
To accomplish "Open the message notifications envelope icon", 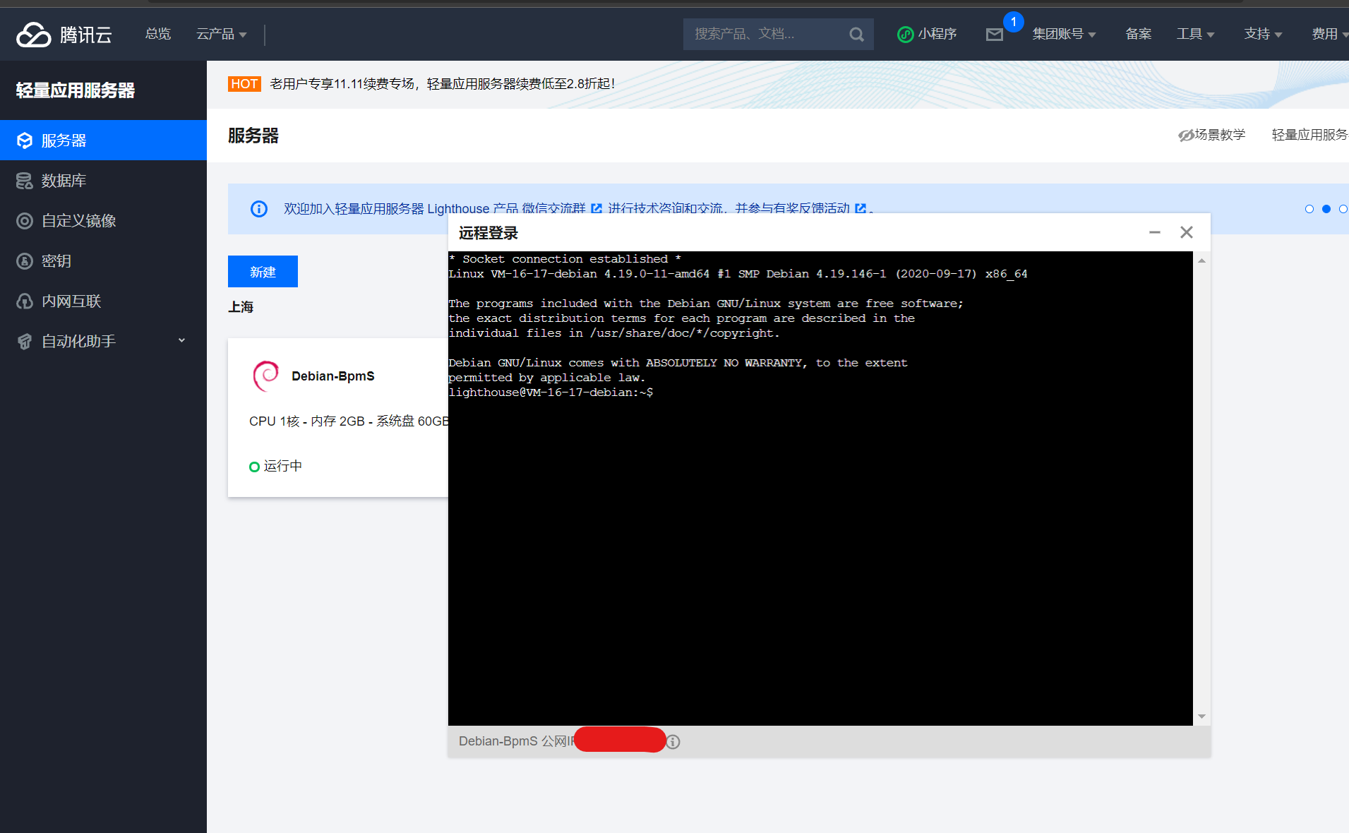I will pos(995,34).
